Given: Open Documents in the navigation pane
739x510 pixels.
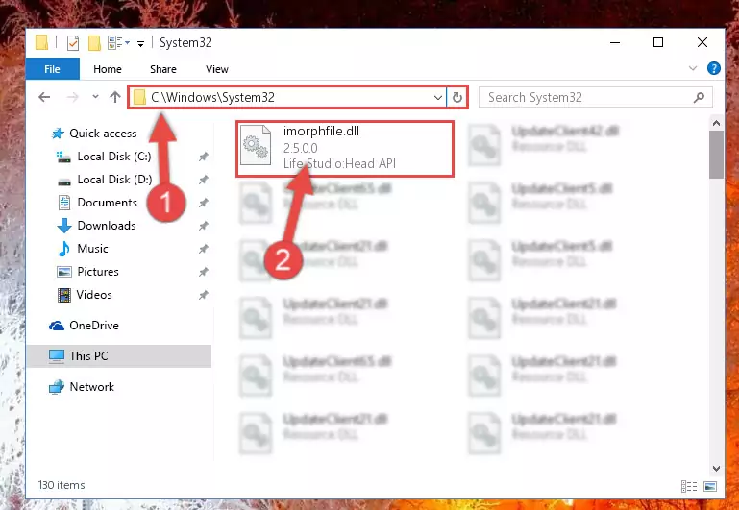Looking at the screenshot, I should pos(107,203).
